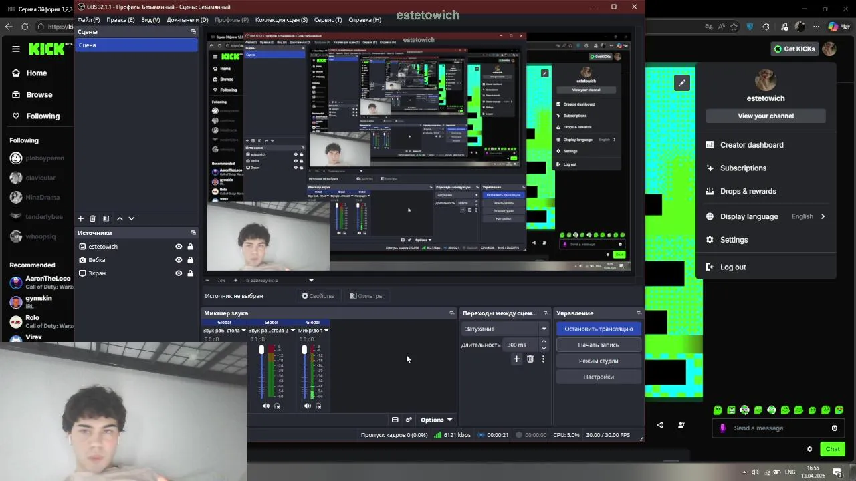Click Send a message chat field
Screen dimensions: 856x481
[778, 428]
